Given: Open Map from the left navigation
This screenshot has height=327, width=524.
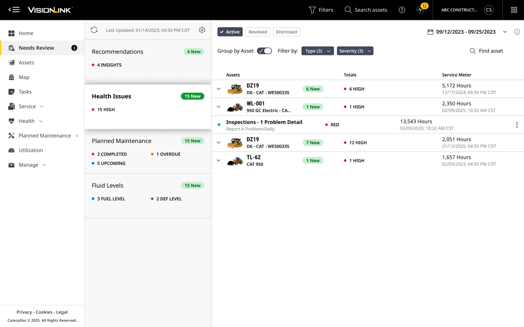Looking at the screenshot, I should click(24, 77).
